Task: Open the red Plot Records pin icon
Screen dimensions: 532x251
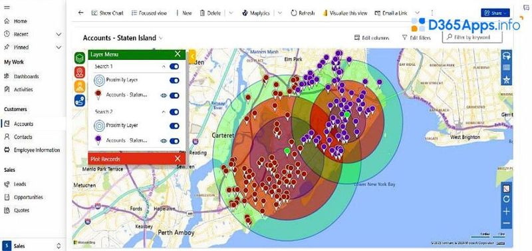Action: click(x=80, y=72)
